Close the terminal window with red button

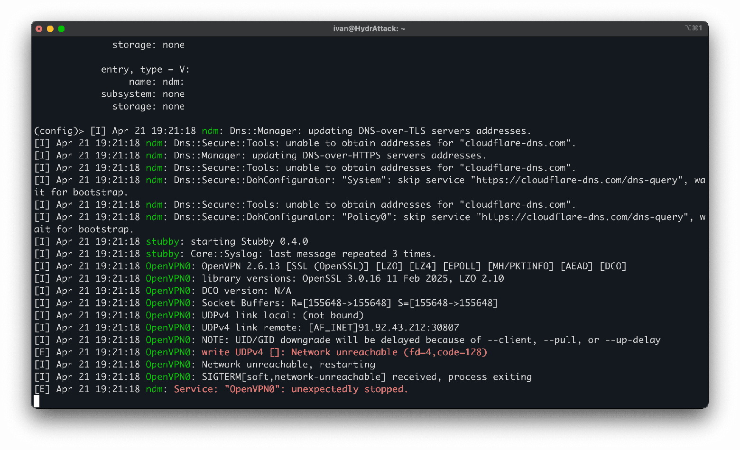pyautogui.click(x=39, y=29)
